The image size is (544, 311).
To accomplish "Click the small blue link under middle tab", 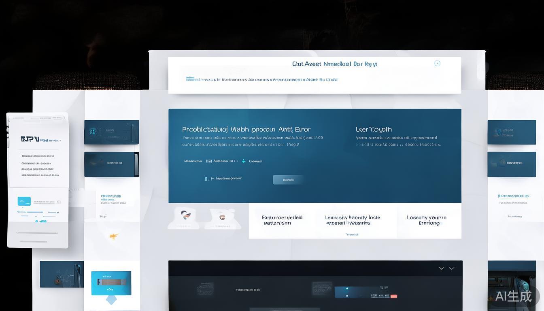I will tap(352, 234).
